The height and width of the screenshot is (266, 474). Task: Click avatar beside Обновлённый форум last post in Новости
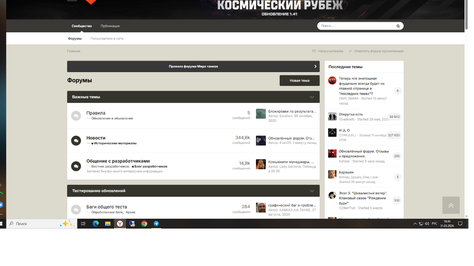(261, 141)
